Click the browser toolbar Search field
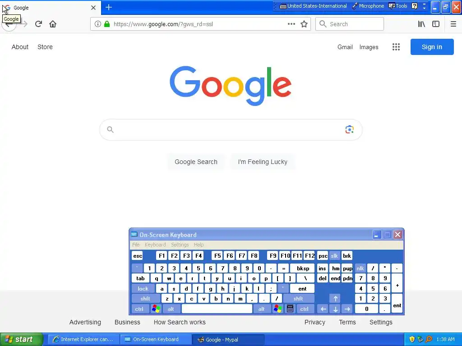 (x=350, y=24)
